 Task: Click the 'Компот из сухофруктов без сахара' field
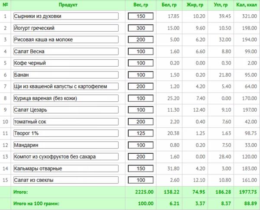point(66,156)
